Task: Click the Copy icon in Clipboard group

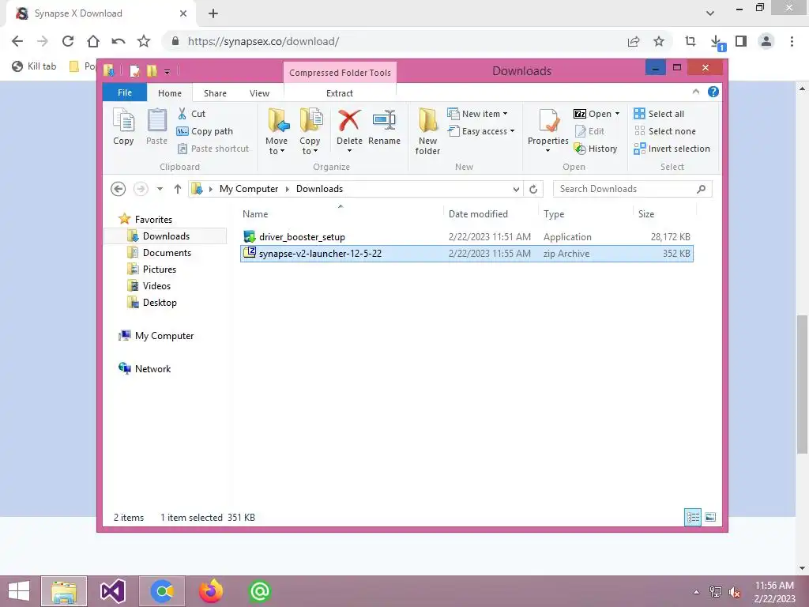Action: pos(123,127)
